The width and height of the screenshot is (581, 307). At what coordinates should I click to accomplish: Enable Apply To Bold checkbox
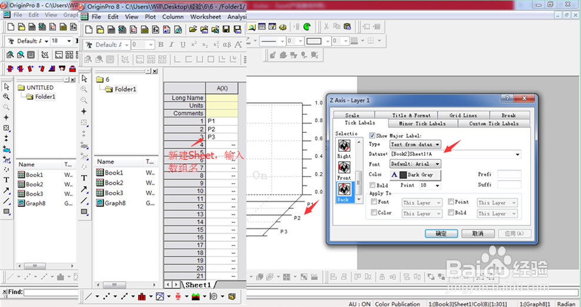pyautogui.click(x=451, y=212)
